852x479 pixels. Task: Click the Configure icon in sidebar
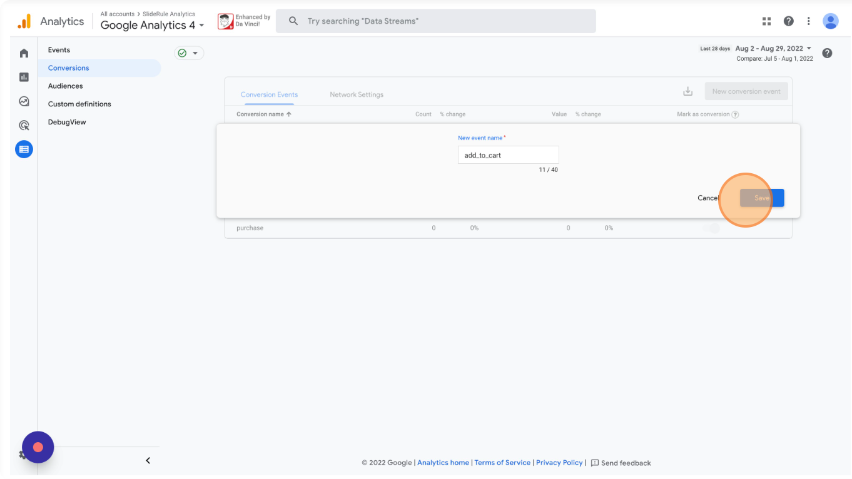point(24,149)
